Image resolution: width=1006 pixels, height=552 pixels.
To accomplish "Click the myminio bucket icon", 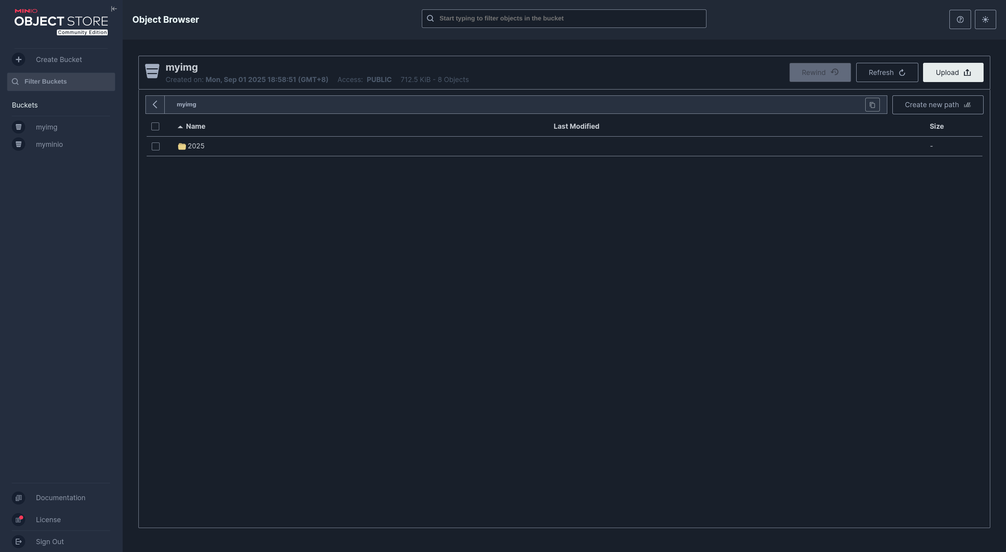I will [x=18, y=144].
